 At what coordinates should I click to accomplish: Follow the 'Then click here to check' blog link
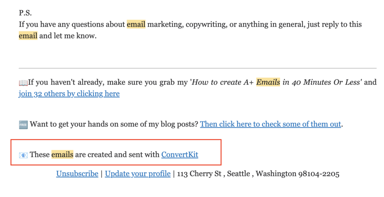(x=270, y=124)
